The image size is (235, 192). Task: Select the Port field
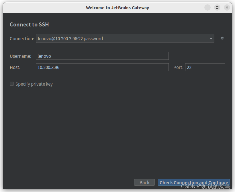(x=205, y=67)
